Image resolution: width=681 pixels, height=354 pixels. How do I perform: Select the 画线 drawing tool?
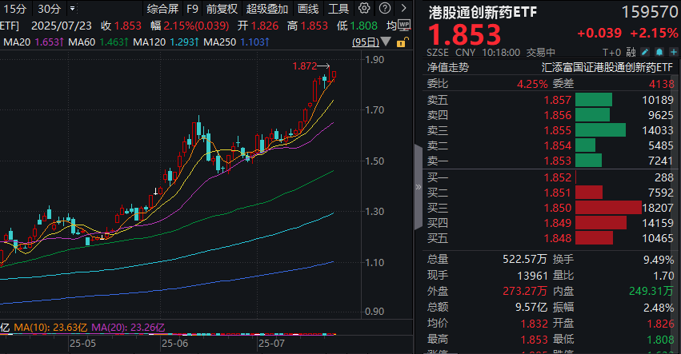coord(307,10)
